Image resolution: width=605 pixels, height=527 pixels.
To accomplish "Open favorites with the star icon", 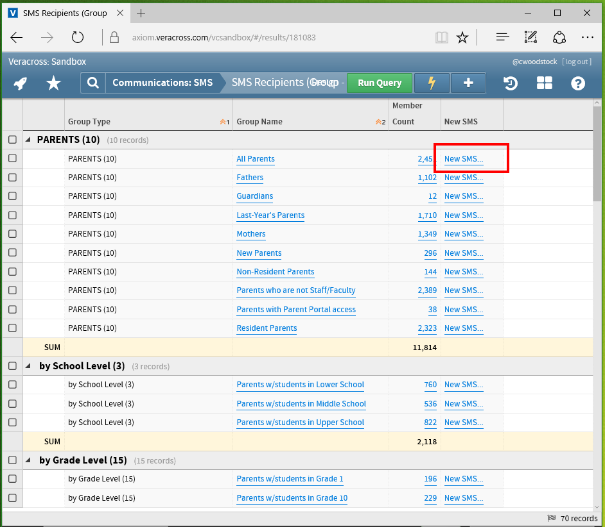I will 54,83.
